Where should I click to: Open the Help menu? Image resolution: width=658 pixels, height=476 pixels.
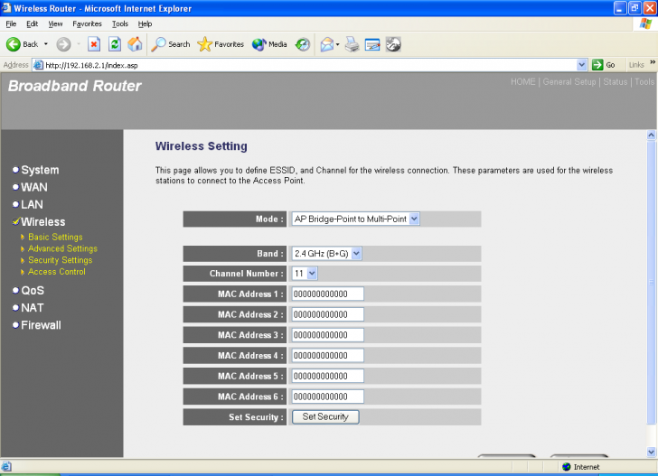(145, 23)
